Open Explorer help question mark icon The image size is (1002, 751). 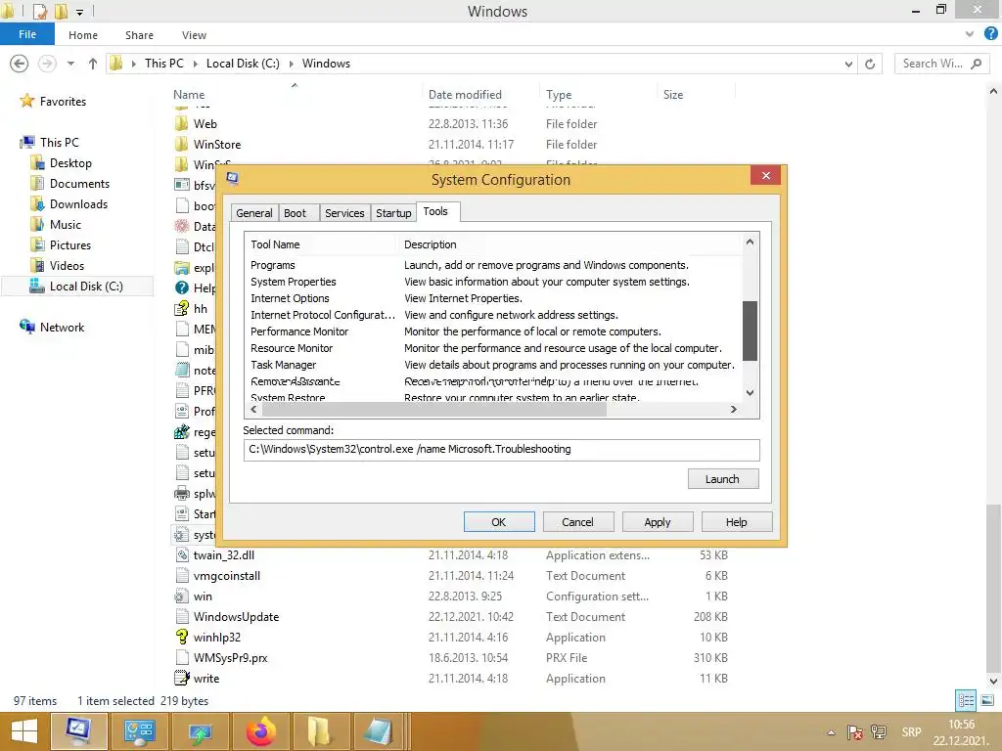(x=990, y=34)
